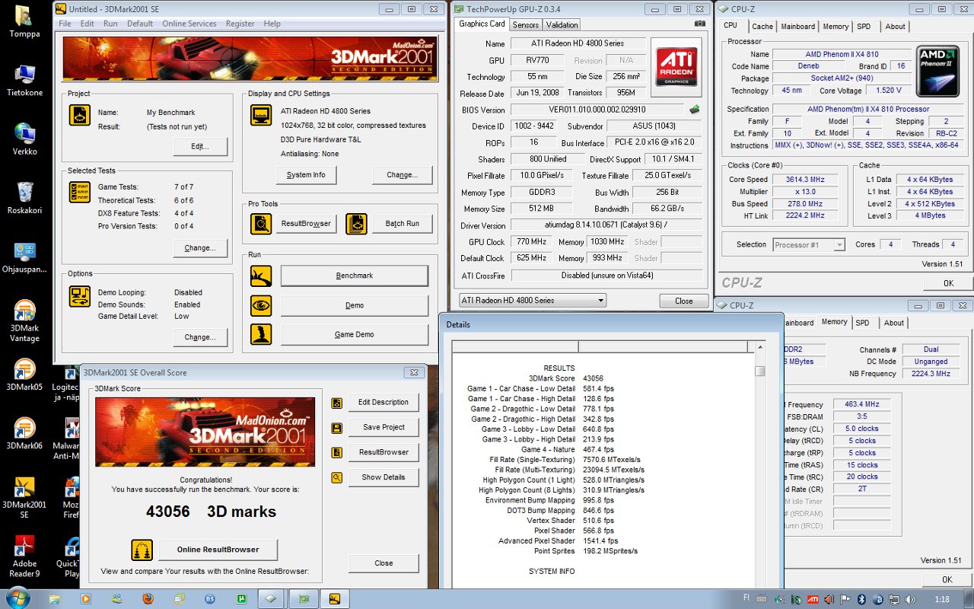
Task: Click the Online ResultBrowser button
Action: [x=218, y=550]
